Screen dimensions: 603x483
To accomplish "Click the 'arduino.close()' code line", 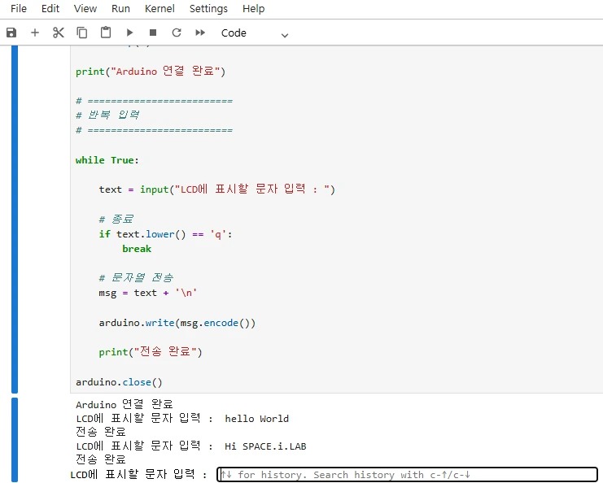I will (119, 382).
